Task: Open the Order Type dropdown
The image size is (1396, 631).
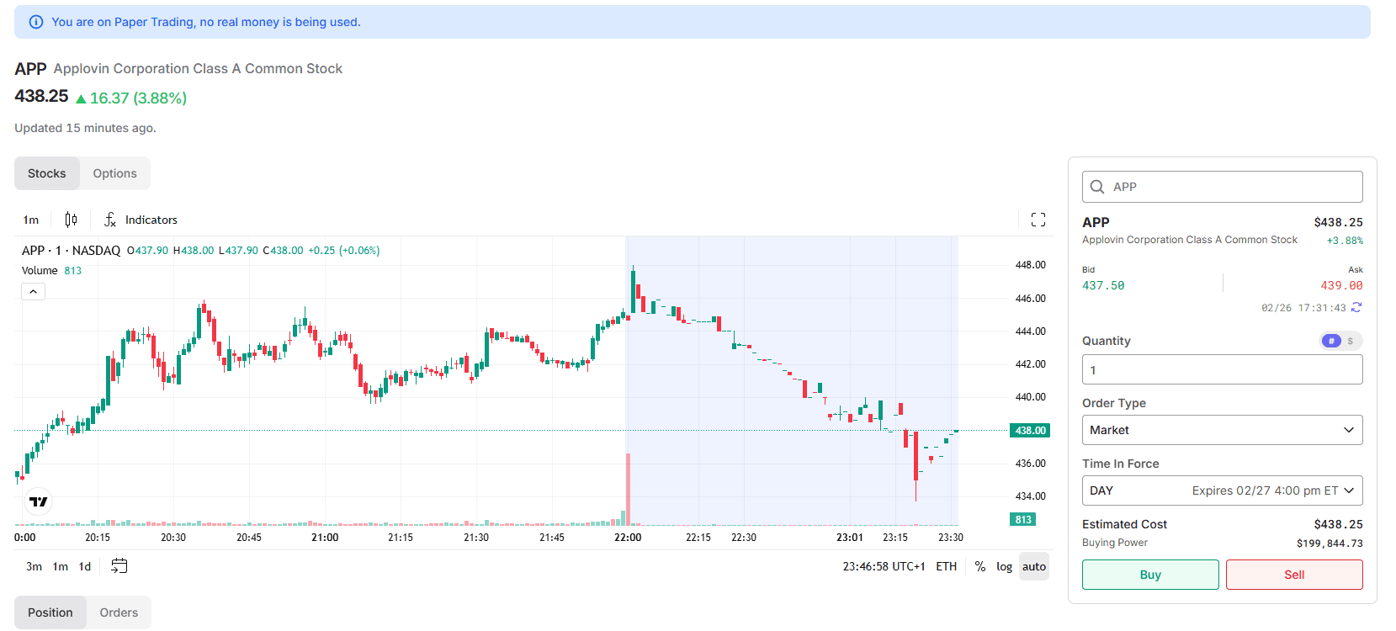Action: (x=1222, y=430)
